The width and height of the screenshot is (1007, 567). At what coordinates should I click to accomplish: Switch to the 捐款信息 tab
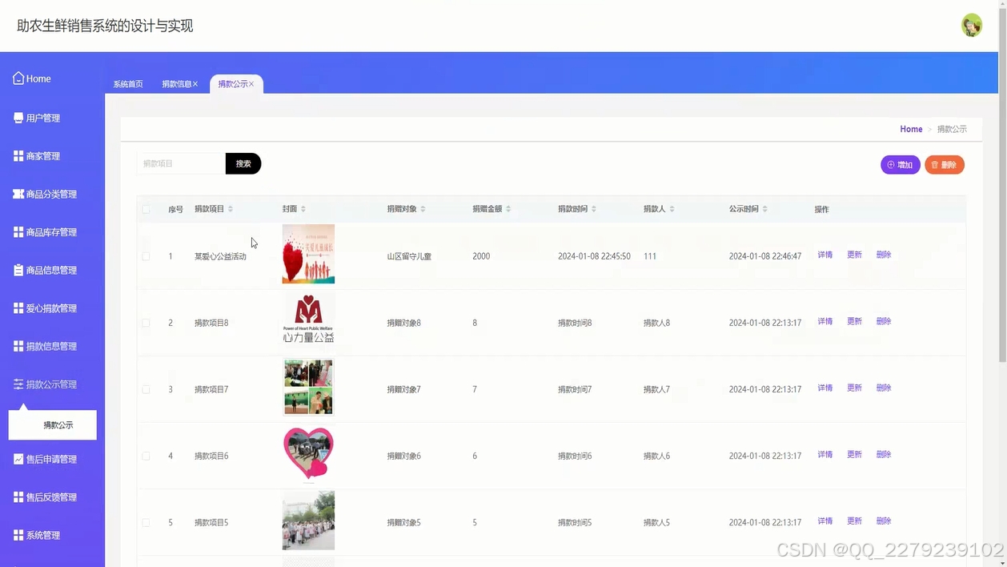coord(176,84)
